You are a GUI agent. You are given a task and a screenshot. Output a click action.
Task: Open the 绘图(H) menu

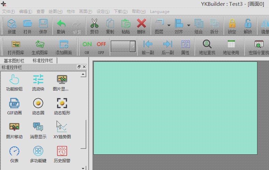pos(55,11)
